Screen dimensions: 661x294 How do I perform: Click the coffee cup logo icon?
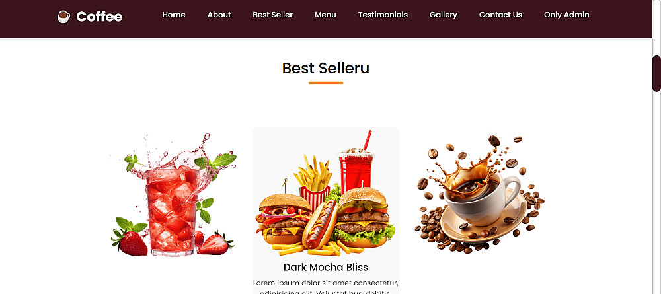click(63, 17)
